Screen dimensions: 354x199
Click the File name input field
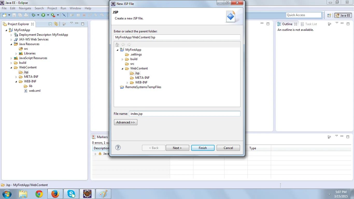pyautogui.click(x=185, y=113)
